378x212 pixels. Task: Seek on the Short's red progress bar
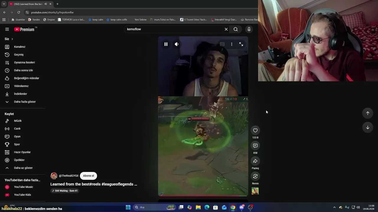(203, 196)
